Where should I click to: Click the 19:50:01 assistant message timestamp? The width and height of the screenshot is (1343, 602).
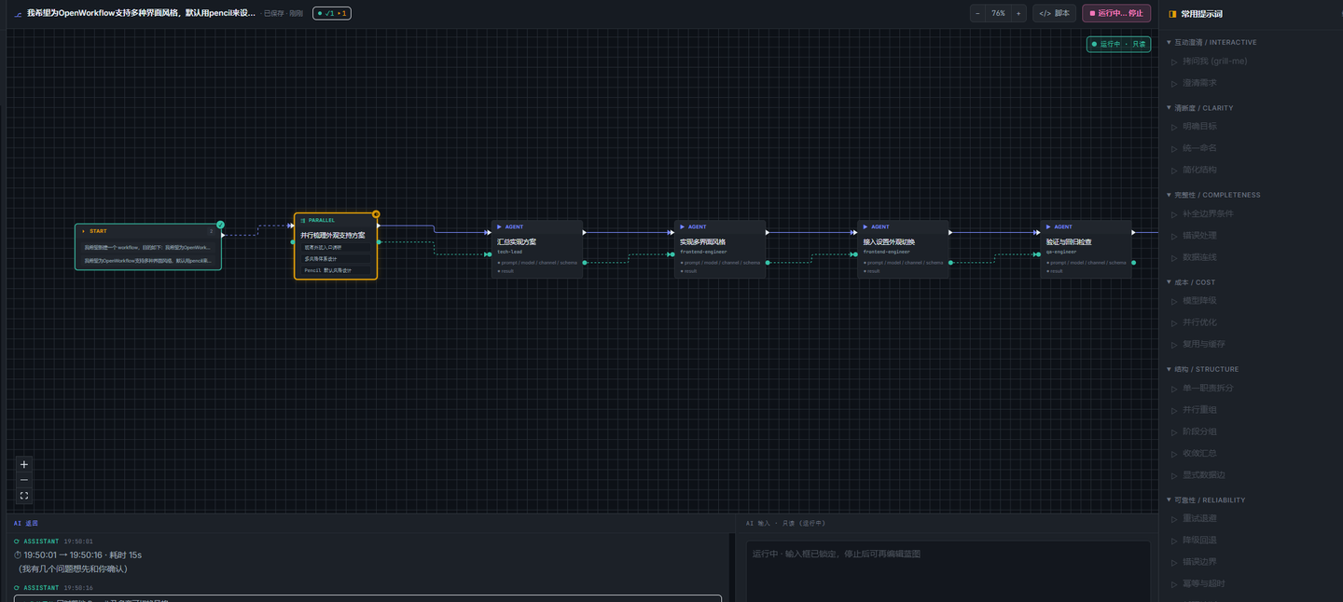pyautogui.click(x=78, y=541)
